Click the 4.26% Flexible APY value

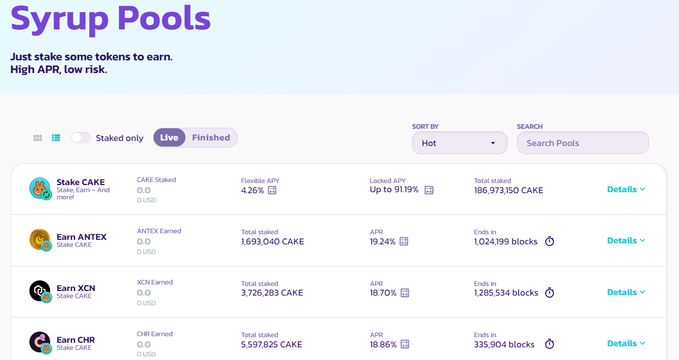(252, 190)
